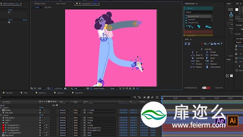Click the graph editor icon above timeline

click(157, 97)
